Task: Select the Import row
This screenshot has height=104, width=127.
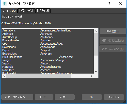Action: [x=48, y=63]
